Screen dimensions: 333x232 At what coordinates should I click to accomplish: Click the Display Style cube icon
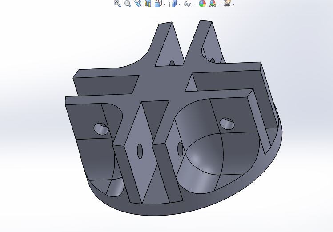tap(173, 4)
